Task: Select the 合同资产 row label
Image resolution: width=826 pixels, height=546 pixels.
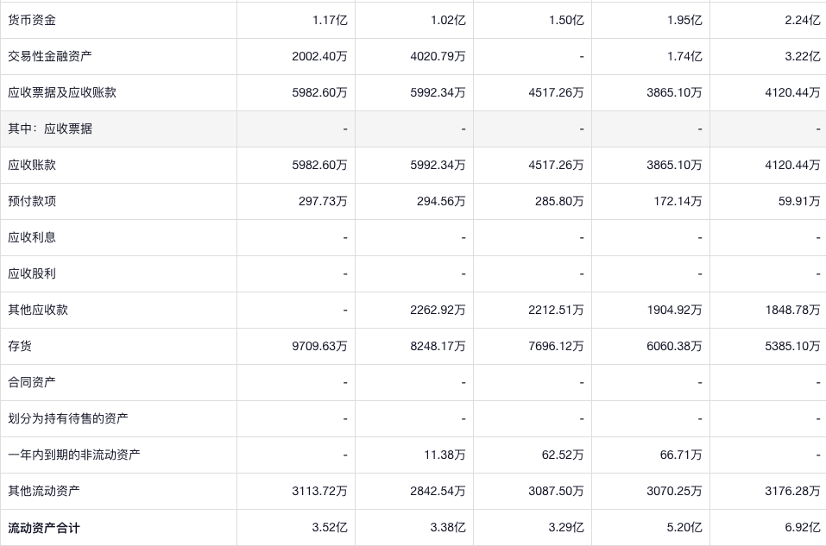Action: [x=32, y=382]
